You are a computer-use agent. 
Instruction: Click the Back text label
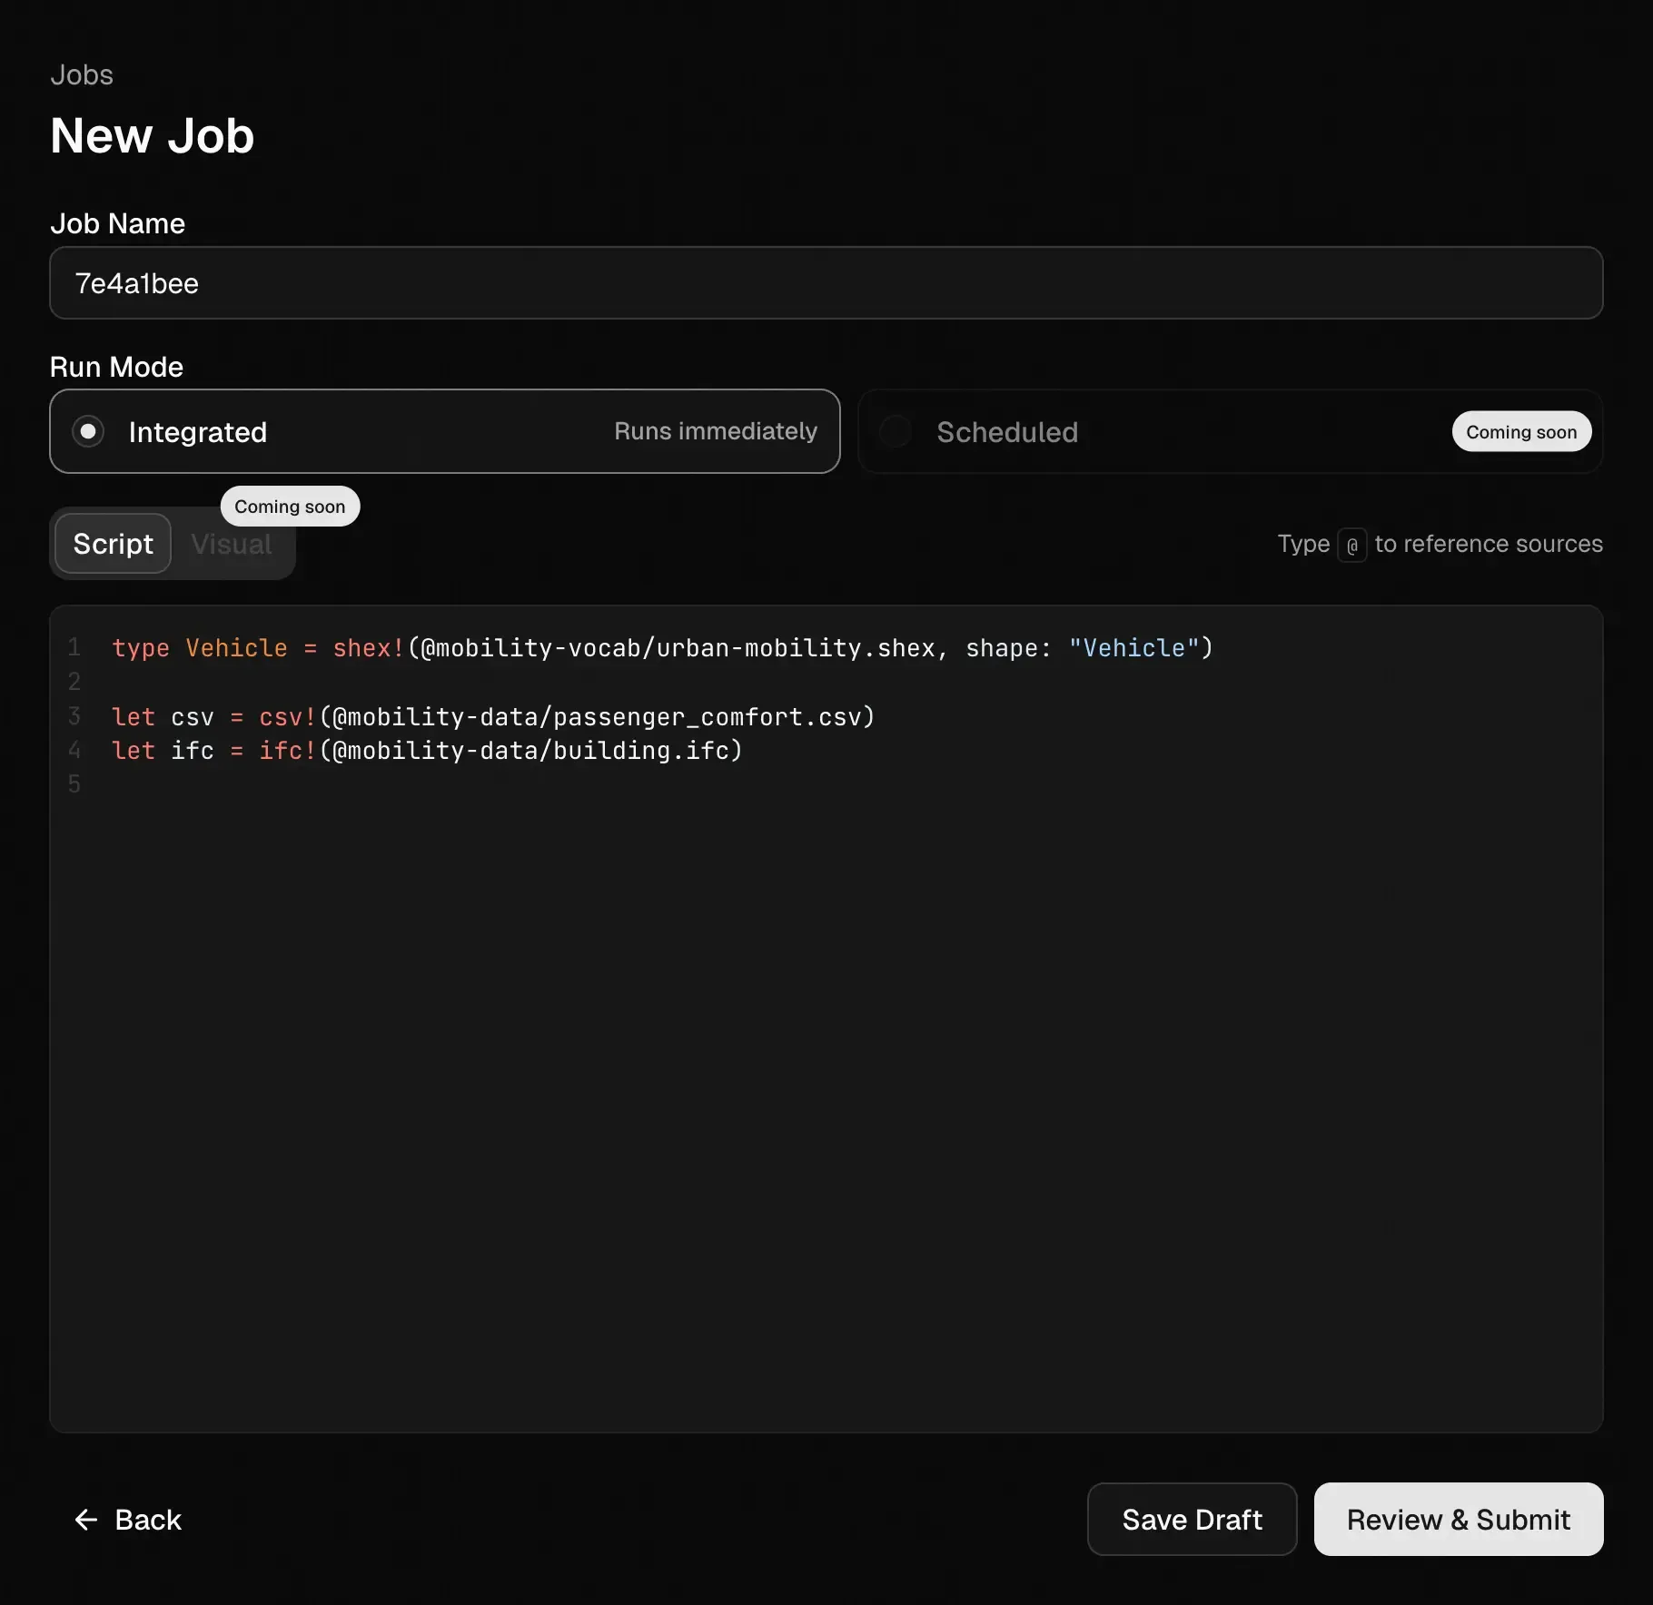(148, 1520)
